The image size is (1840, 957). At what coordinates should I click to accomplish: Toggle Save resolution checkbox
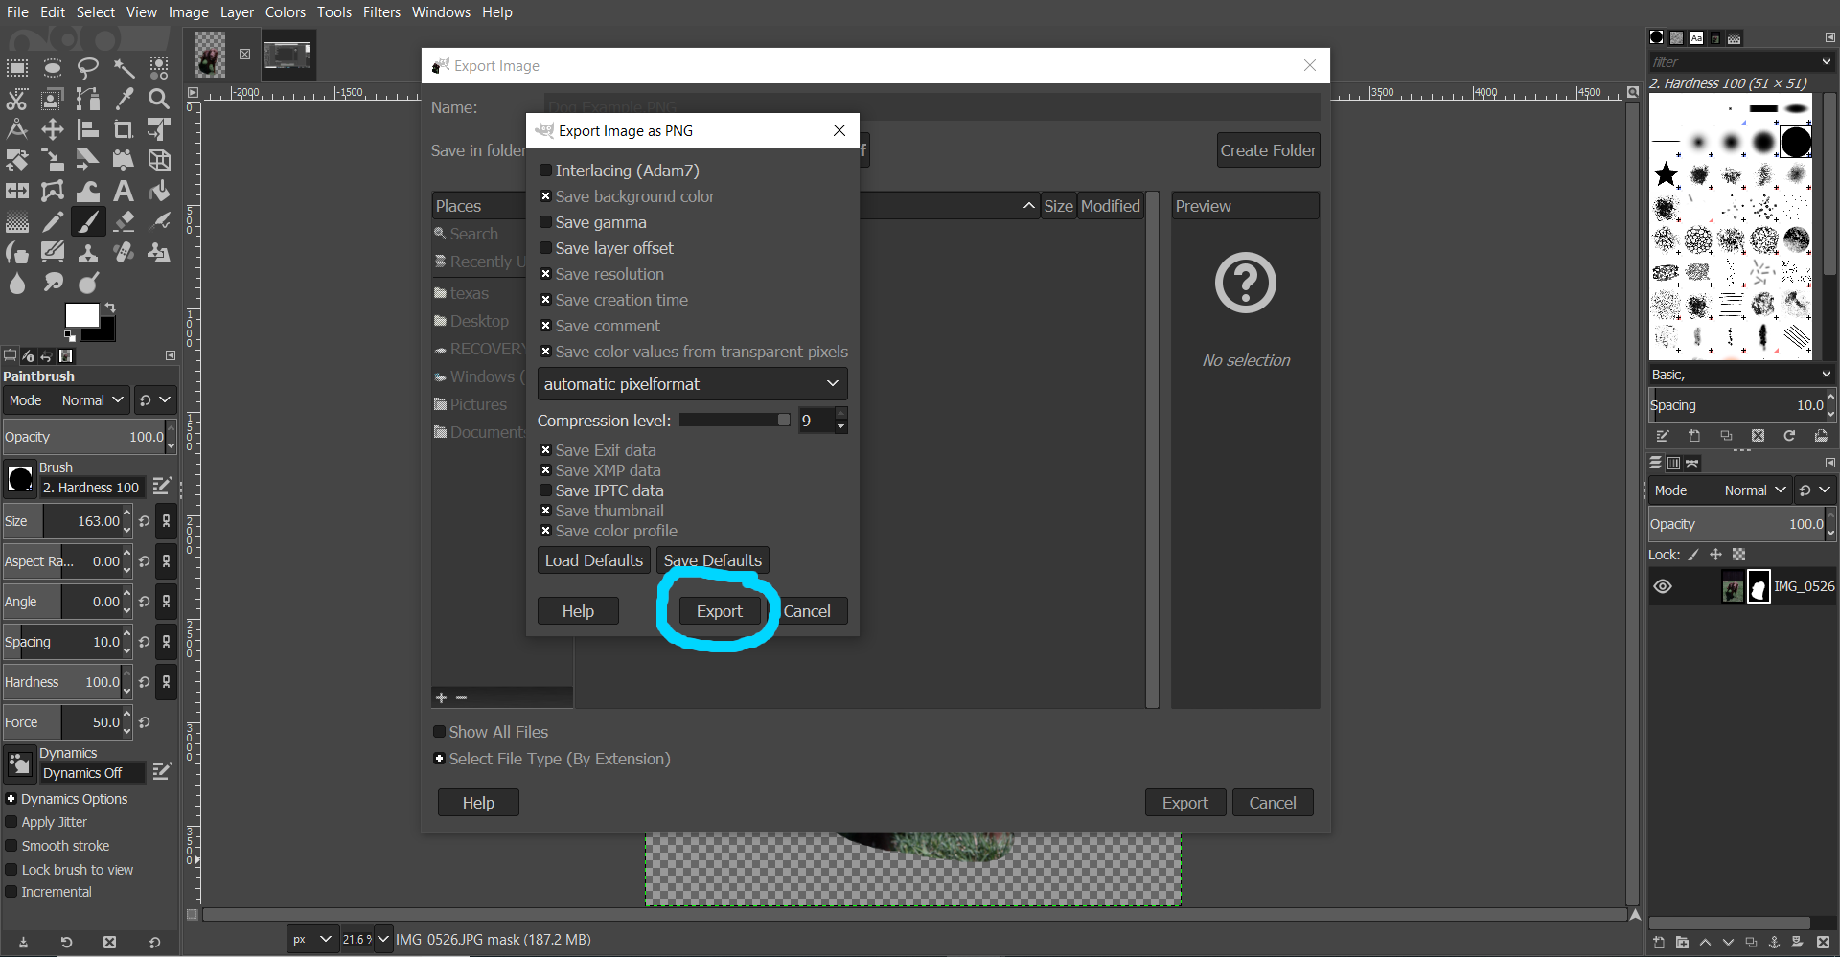pos(545,274)
